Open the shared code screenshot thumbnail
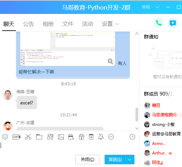Image resolution: width=182 pixels, height=167 pixels. point(68,49)
